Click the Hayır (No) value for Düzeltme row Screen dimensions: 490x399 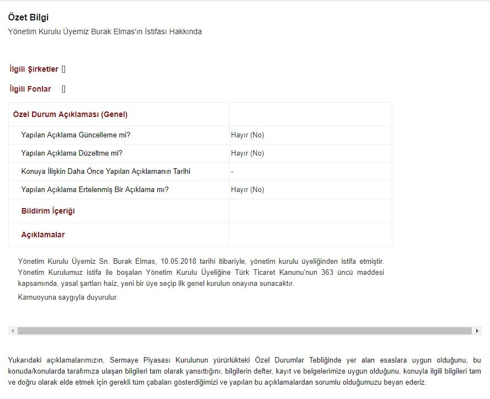[x=248, y=153]
